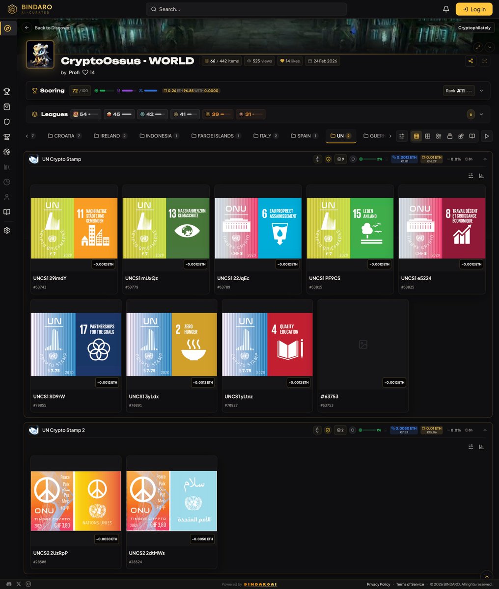Switch to the book view
This screenshot has width=499, height=589.
(x=472, y=136)
